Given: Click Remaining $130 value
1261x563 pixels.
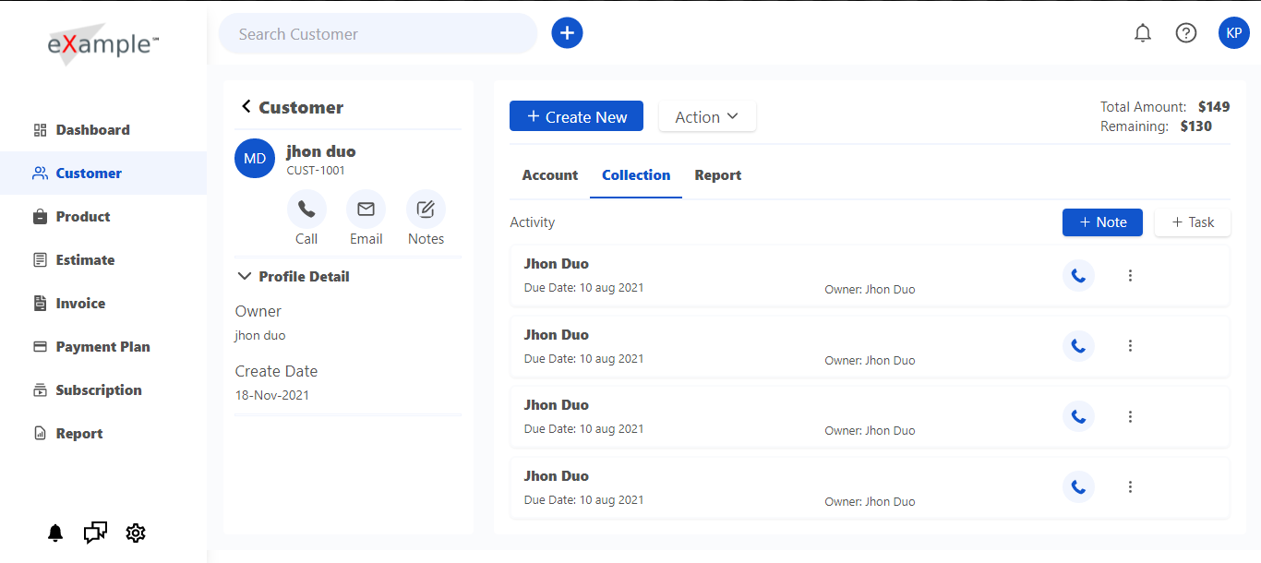Looking at the screenshot, I should coord(1196,126).
